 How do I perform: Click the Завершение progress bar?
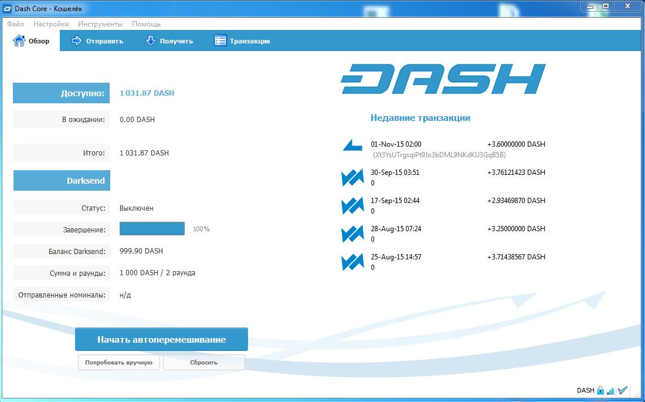click(x=152, y=229)
